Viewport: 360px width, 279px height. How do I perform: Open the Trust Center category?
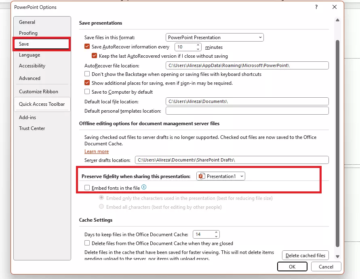(x=32, y=128)
